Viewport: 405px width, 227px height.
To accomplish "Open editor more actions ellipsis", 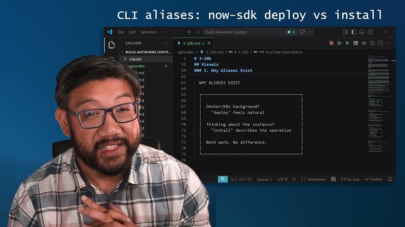I will [389, 43].
